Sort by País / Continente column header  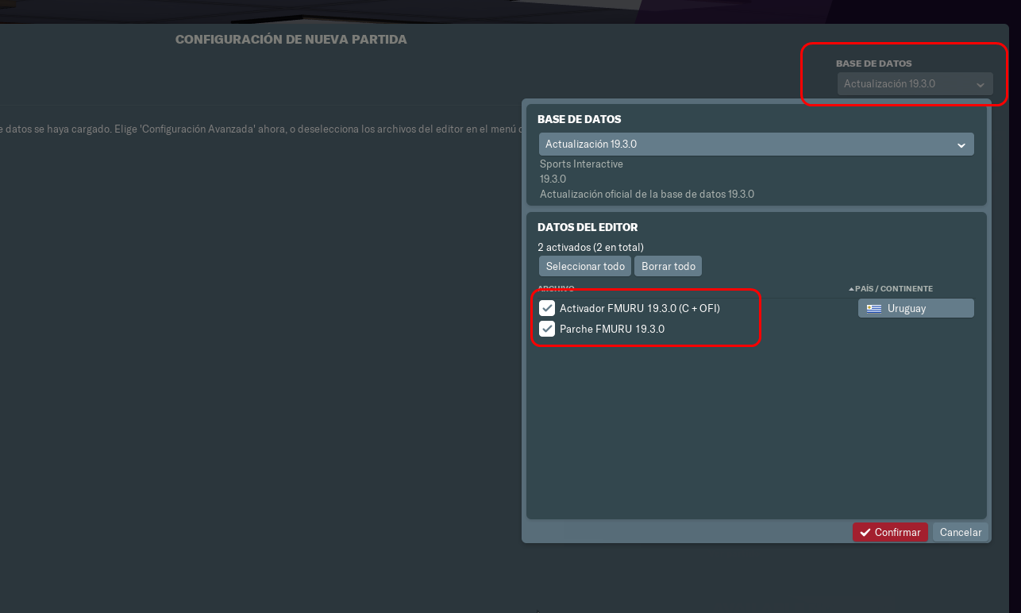tap(891, 288)
